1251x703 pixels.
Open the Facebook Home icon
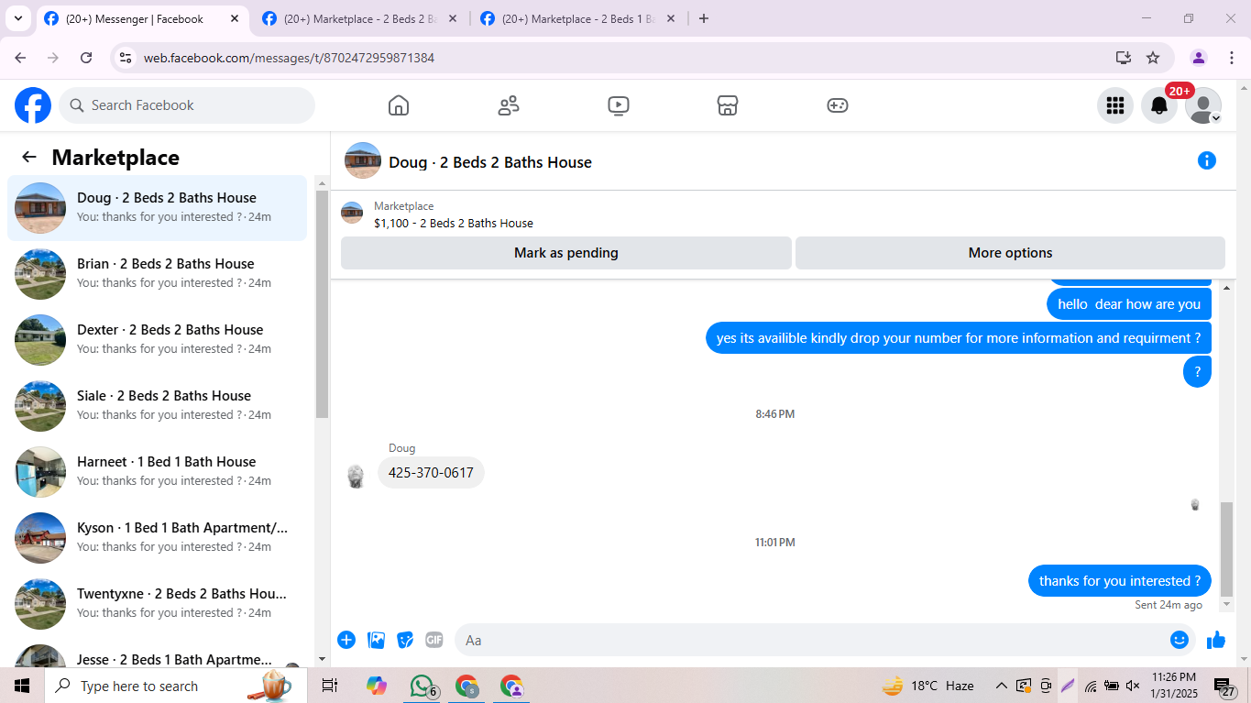[x=399, y=105]
